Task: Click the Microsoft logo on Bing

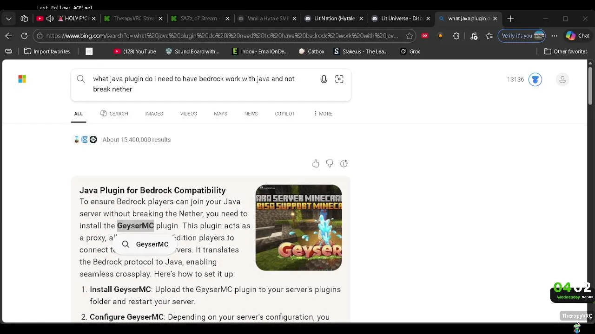Action: click(x=22, y=79)
